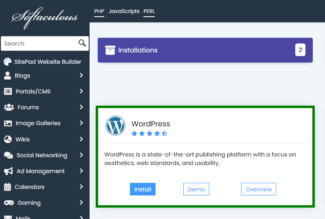Screen dimensions: 325x219
Task: Switch to the PERL tab
Action: (149, 11)
